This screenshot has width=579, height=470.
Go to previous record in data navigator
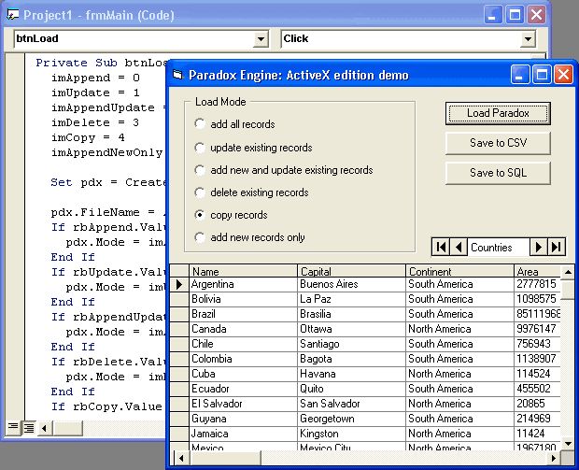(x=459, y=247)
